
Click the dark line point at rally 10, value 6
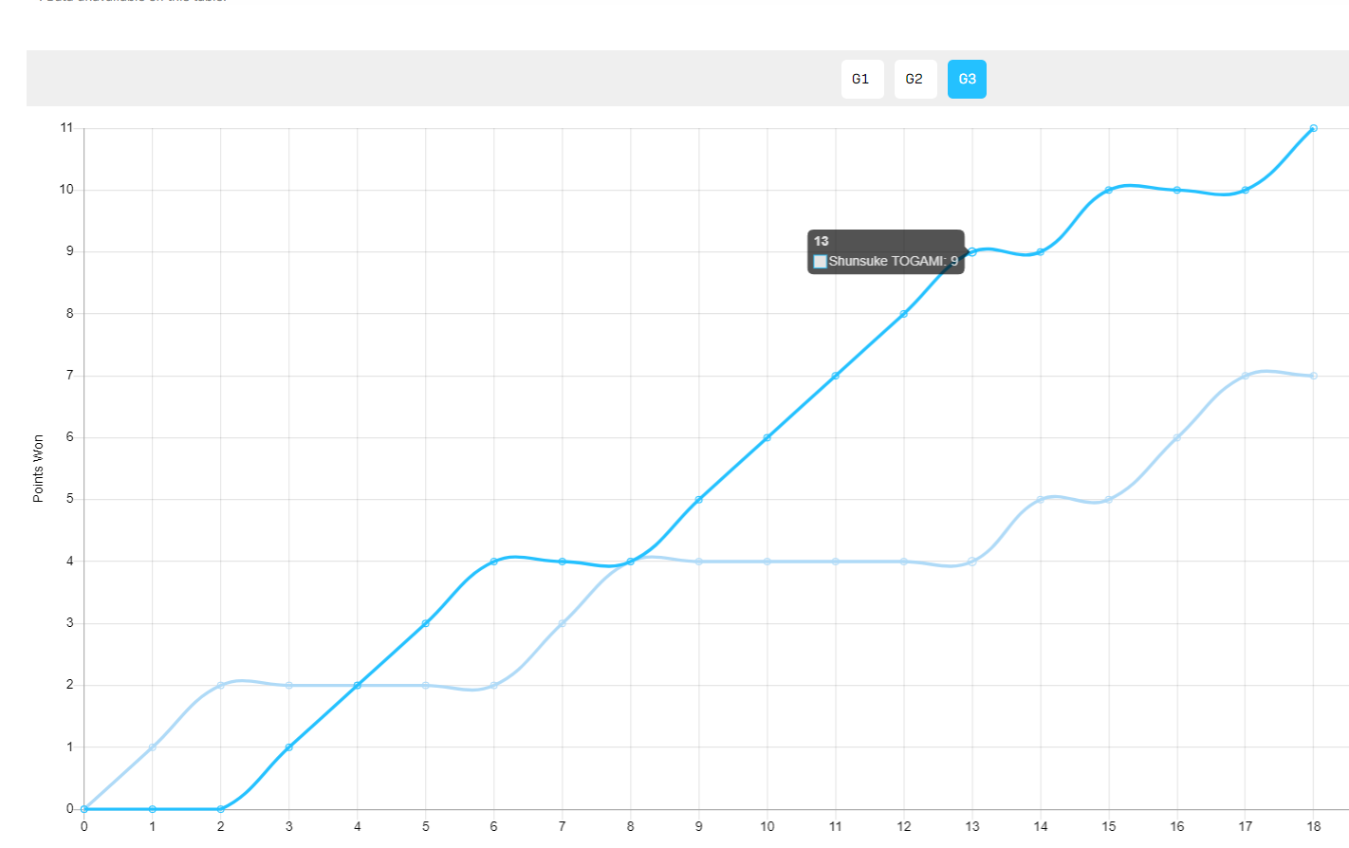point(767,437)
